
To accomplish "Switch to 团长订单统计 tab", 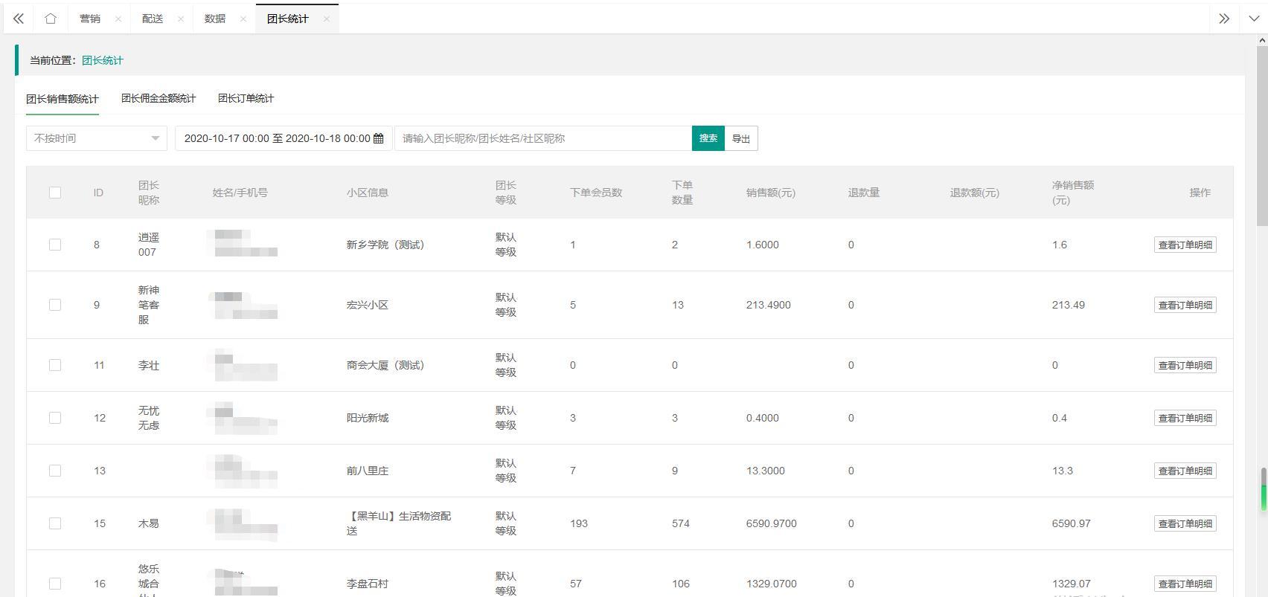I will coord(246,98).
